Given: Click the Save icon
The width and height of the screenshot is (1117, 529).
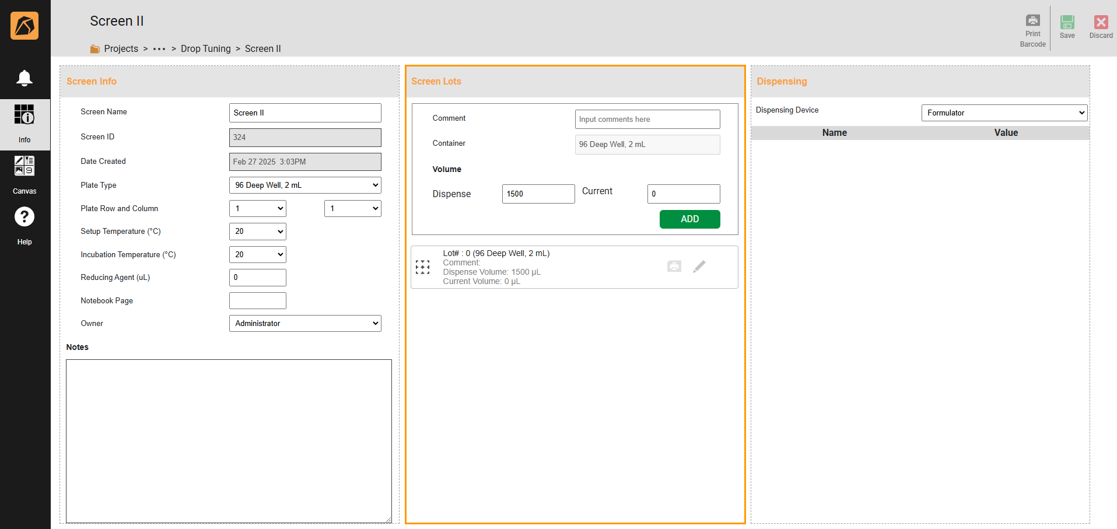Looking at the screenshot, I should point(1067,22).
